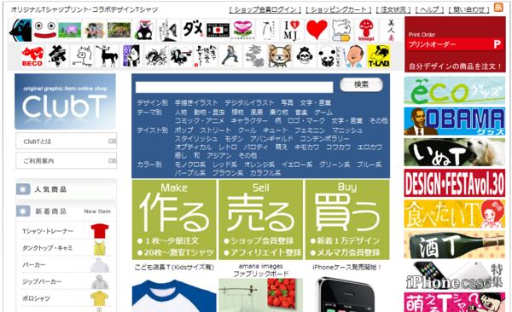512x312 pixels.
Task: Select the アバンギャルド taste link
Action: pyautogui.click(x=271, y=139)
